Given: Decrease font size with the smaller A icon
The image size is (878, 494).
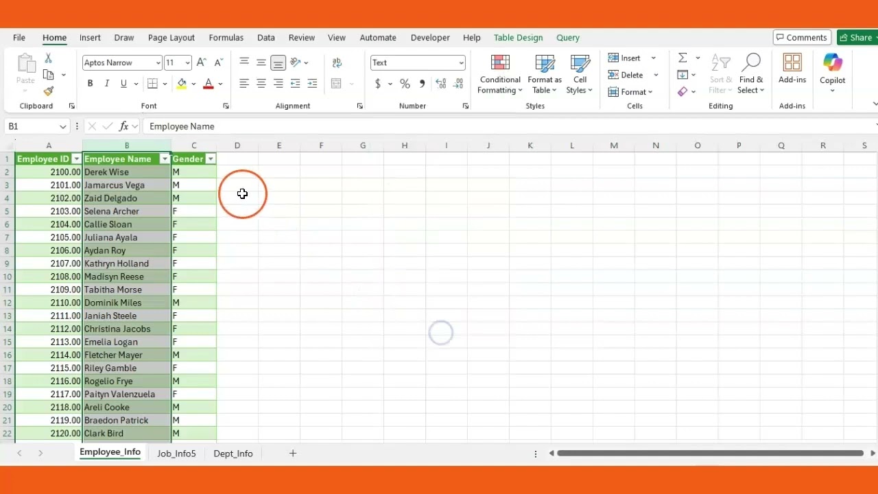Looking at the screenshot, I should 219,62.
